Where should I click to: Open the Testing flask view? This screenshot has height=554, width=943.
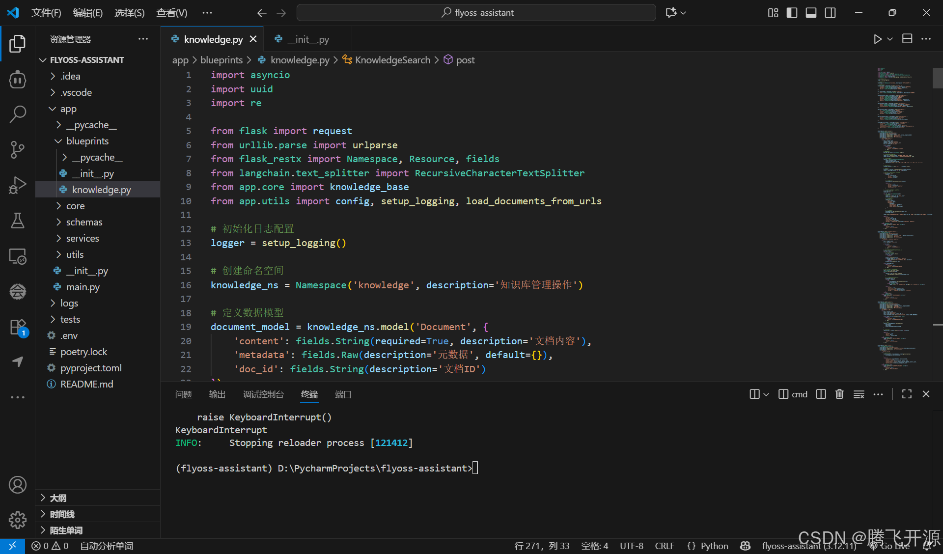(x=18, y=221)
